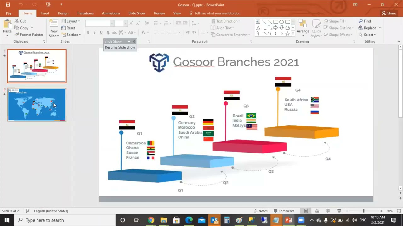This screenshot has width=403, height=226.
Task: Go to the Slide Show ribbon tab
Action: (137, 13)
